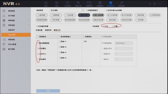Open RS232配置 icon in sidebar
This screenshot has height=94, width=168.
4,44
